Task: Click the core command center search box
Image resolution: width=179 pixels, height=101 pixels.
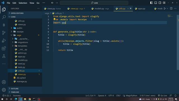Action: click(94, 3)
